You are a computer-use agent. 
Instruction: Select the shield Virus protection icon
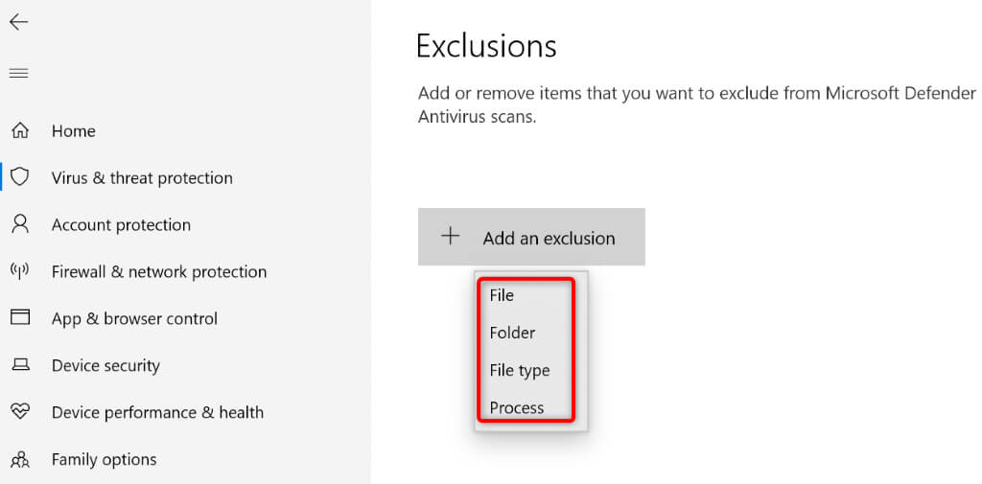tap(19, 177)
